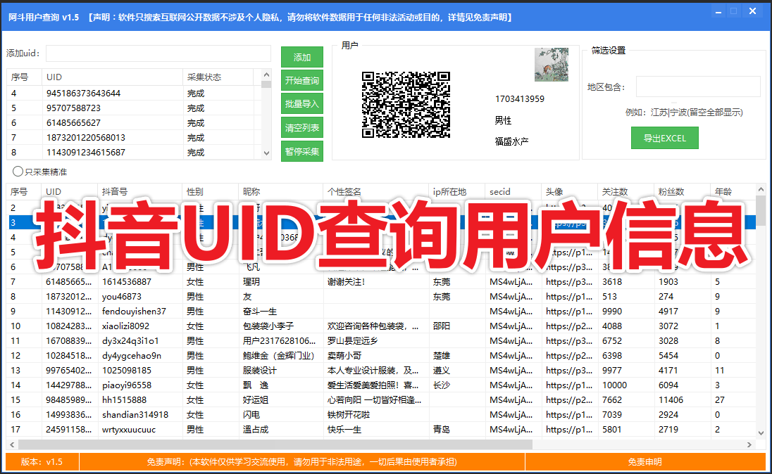Image resolution: width=772 pixels, height=474 pixels.
Task: Click the horizontal scrollbar below the results table
Action: pos(282,444)
